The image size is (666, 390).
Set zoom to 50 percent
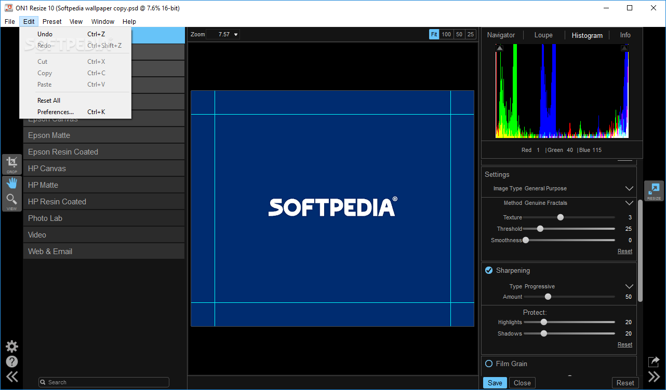tap(459, 34)
